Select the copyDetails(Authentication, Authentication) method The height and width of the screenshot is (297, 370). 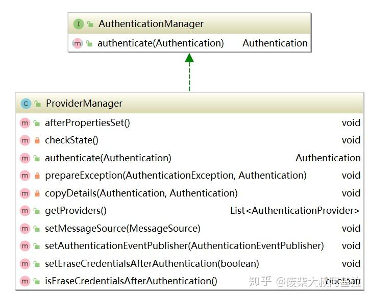click(x=141, y=193)
